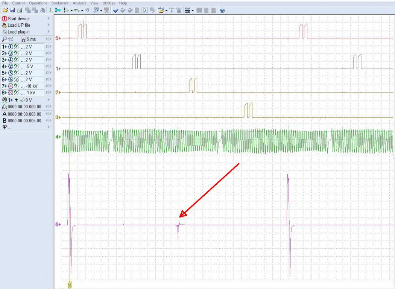This screenshot has width=395, height=289.
Task: Toggle channel 3 waveform visibility icon
Action: coord(17,60)
